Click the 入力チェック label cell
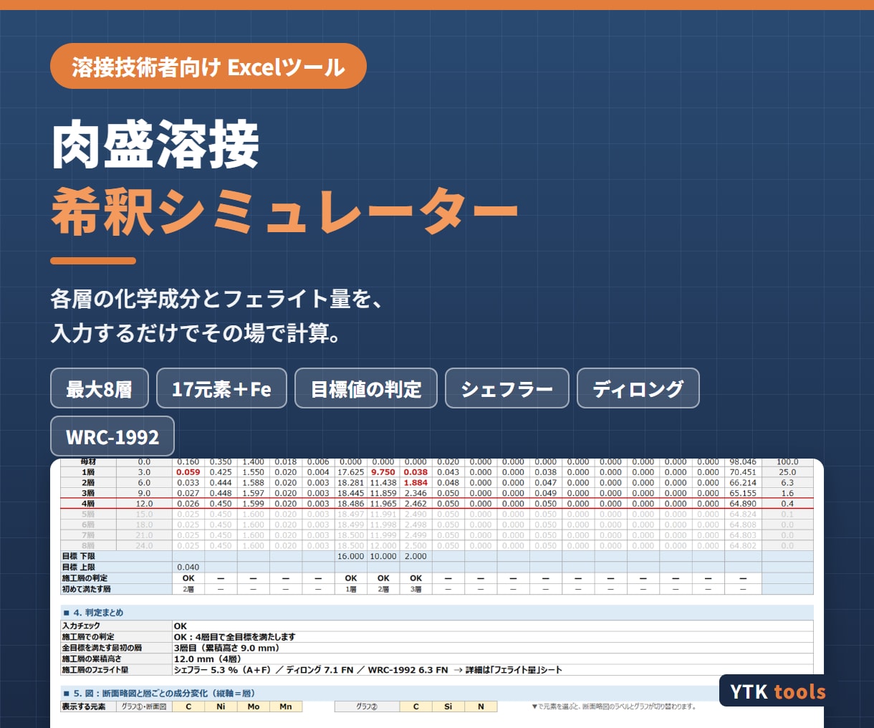The image size is (874, 728). 117,626
